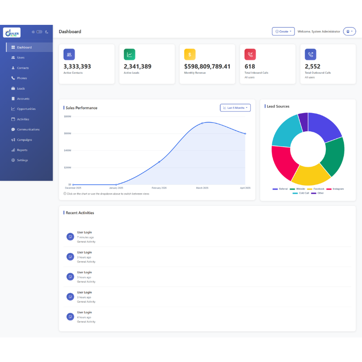Expand the Last 5 Months dropdown

point(235,108)
